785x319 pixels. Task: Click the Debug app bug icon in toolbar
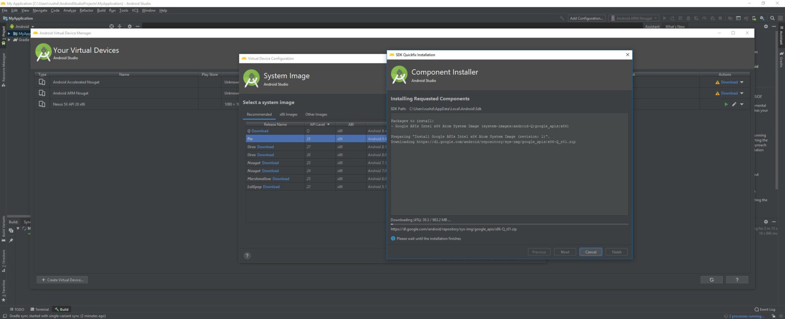pos(688,18)
